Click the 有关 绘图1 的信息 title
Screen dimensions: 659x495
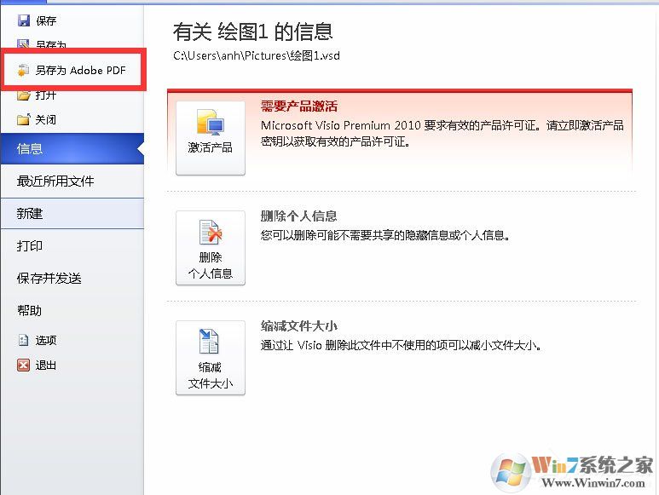coord(252,32)
